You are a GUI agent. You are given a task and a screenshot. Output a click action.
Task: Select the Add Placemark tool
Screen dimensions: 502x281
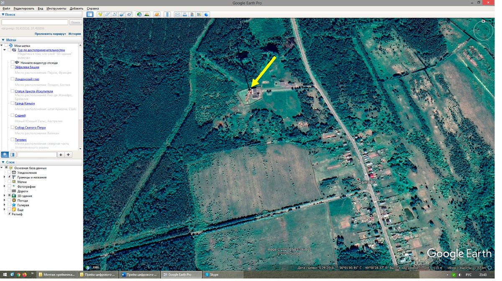(100, 14)
